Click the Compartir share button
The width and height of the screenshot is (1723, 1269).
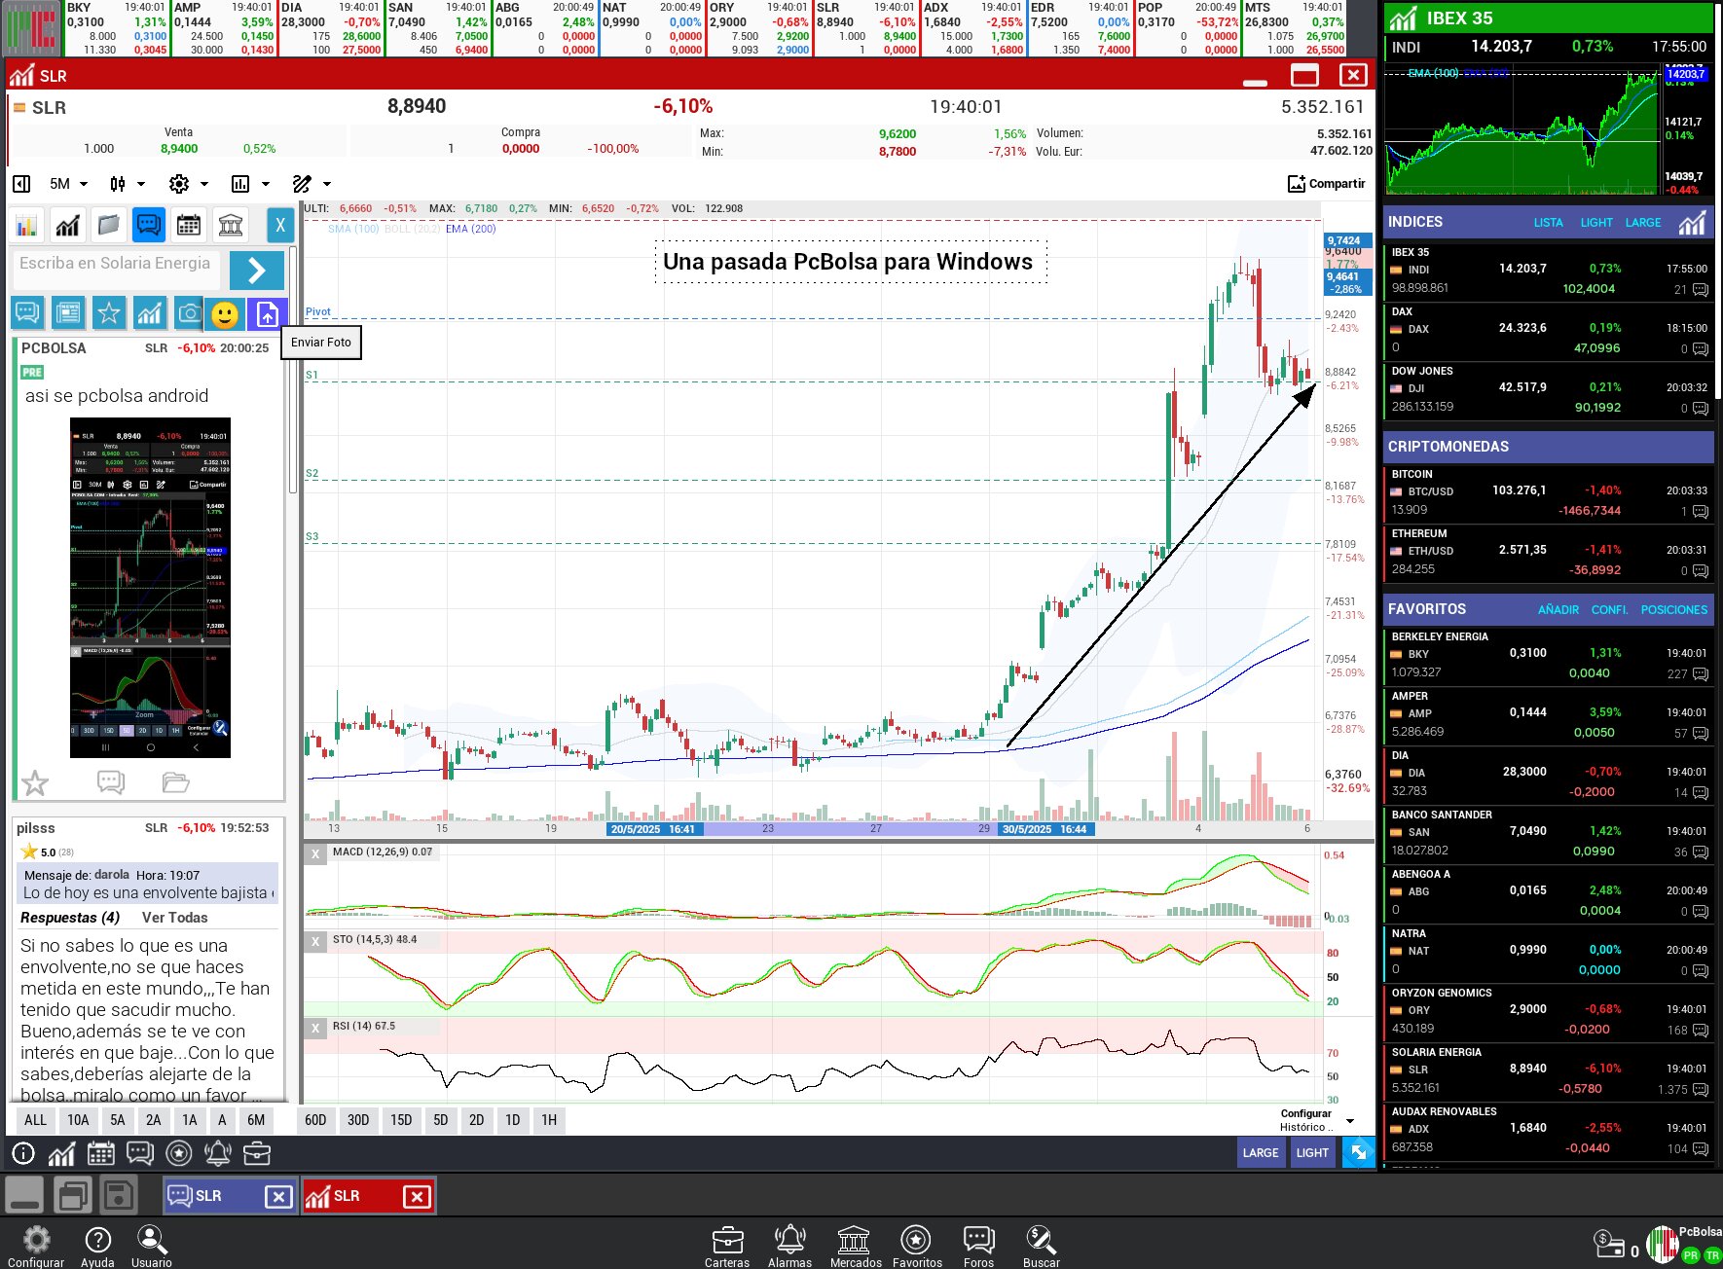[1326, 184]
